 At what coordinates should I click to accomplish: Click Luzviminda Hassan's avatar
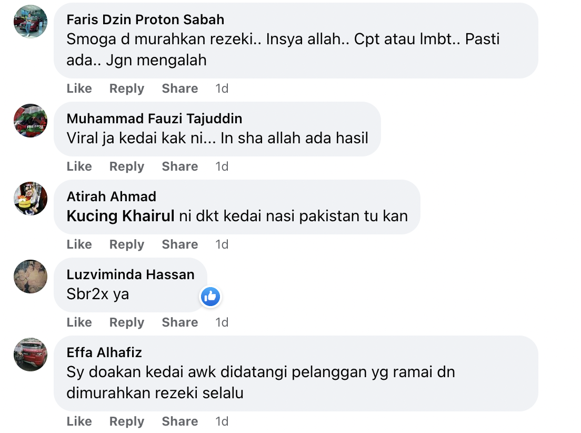pos(31,277)
